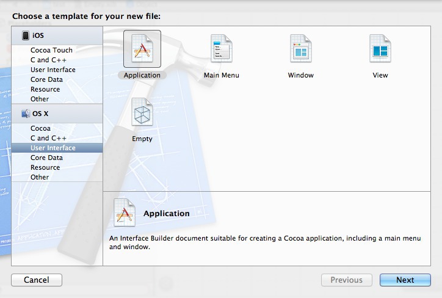Click the Cancel button
This screenshot has width=442, height=298.
(37, 280)
